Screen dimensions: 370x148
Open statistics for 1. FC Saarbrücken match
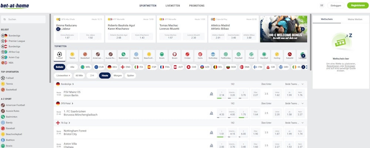point(211,113)
